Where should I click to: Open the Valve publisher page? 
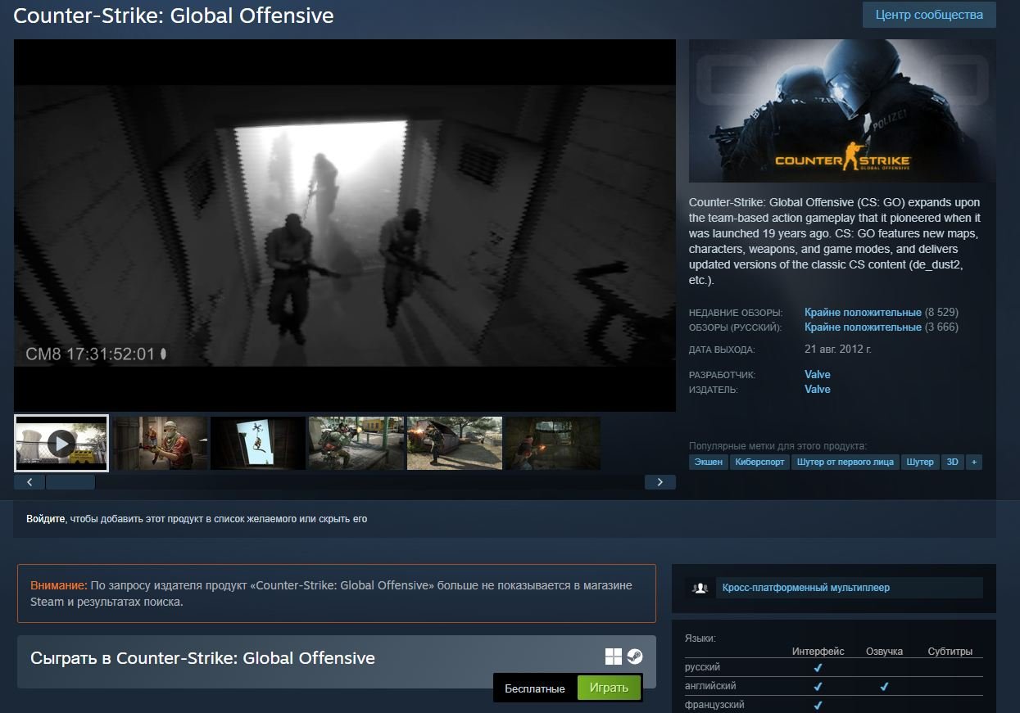817,389
